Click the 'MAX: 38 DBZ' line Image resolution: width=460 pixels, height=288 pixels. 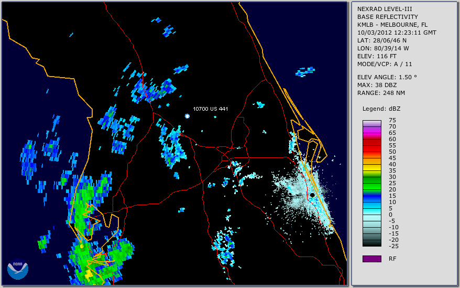[377, 85]
